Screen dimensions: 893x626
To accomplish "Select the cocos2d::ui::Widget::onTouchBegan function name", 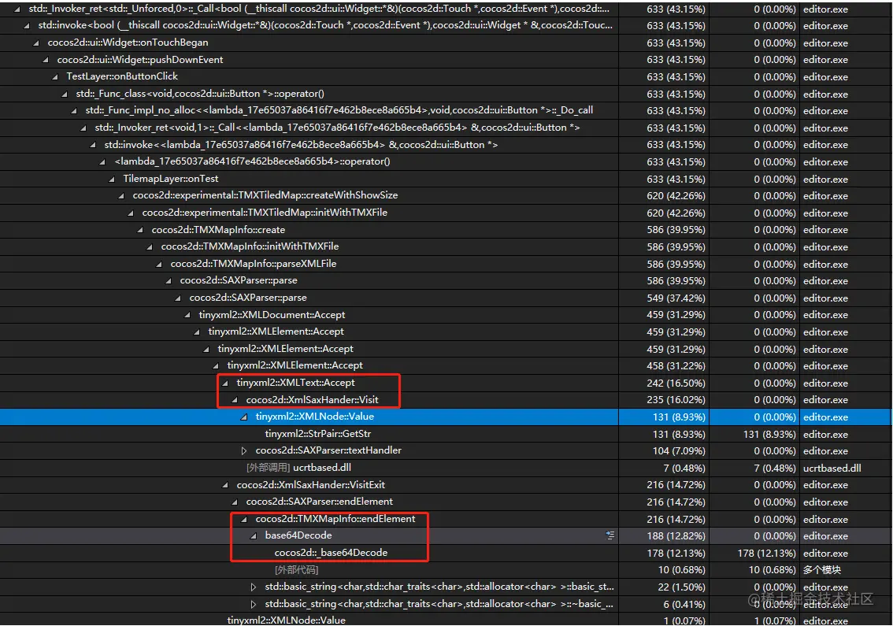I will [x=128, y=43].
